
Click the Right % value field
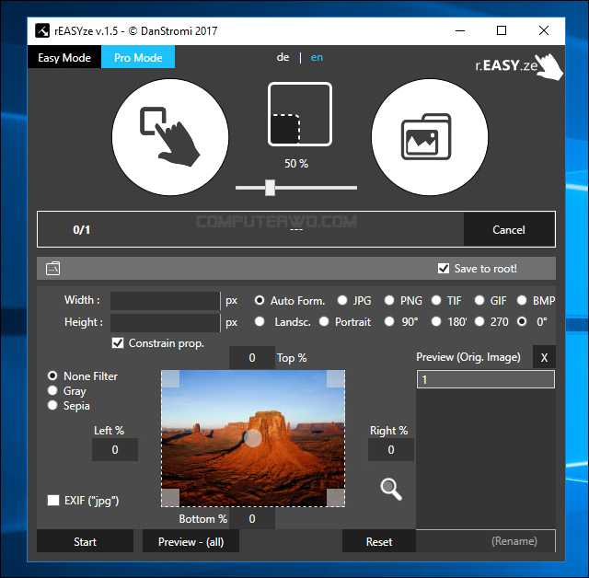[391, 449]
